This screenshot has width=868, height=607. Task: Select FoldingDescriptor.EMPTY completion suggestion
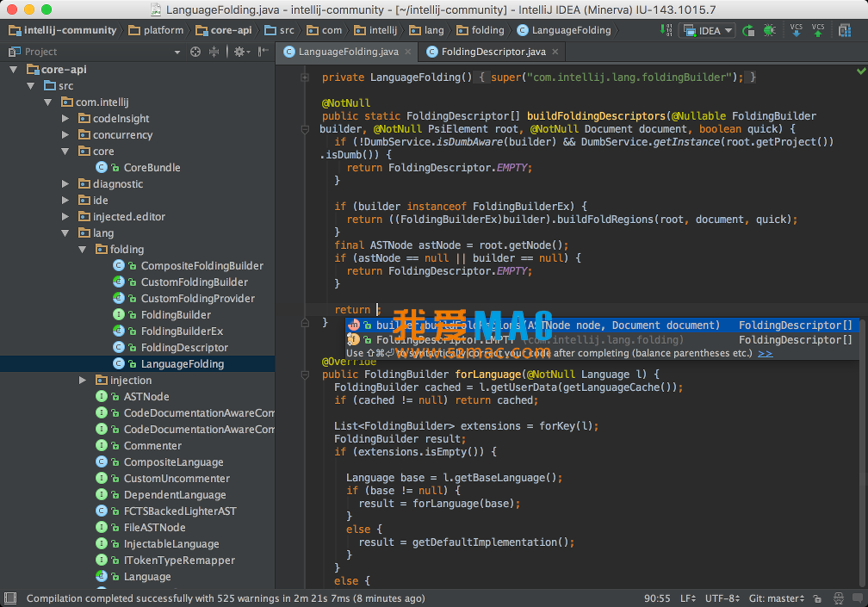click(x=602, y=340)
